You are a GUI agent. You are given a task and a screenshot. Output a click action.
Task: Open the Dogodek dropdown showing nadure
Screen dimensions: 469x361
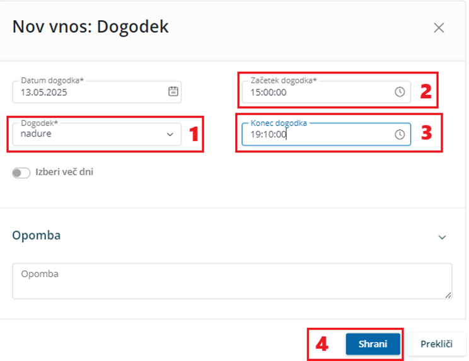[x=97, y=134]
